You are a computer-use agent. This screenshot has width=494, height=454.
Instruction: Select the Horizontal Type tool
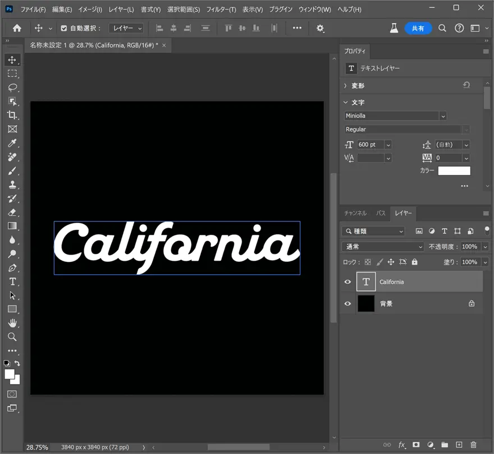tap(12, 282)
